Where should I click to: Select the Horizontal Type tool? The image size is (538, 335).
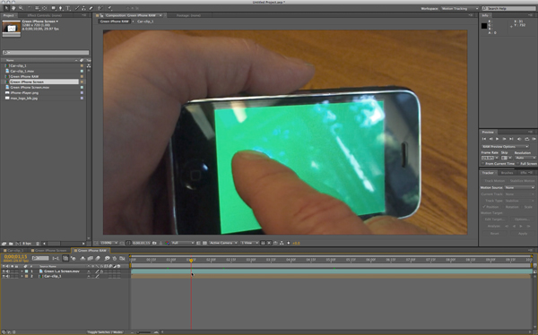pos(68,8)
